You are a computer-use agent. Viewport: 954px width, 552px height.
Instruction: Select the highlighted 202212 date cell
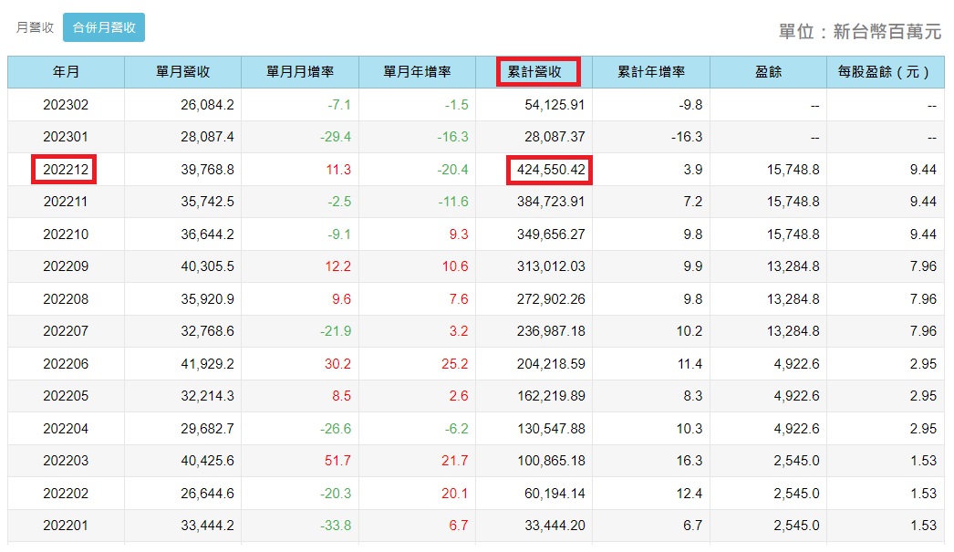[66, 170]
